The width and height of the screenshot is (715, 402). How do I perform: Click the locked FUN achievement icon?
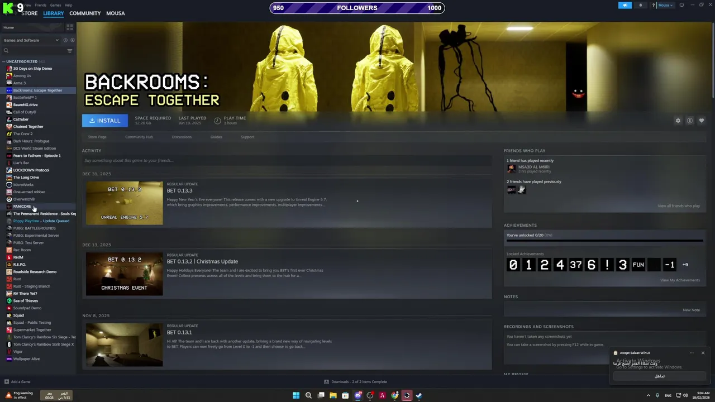pos(638,265)
